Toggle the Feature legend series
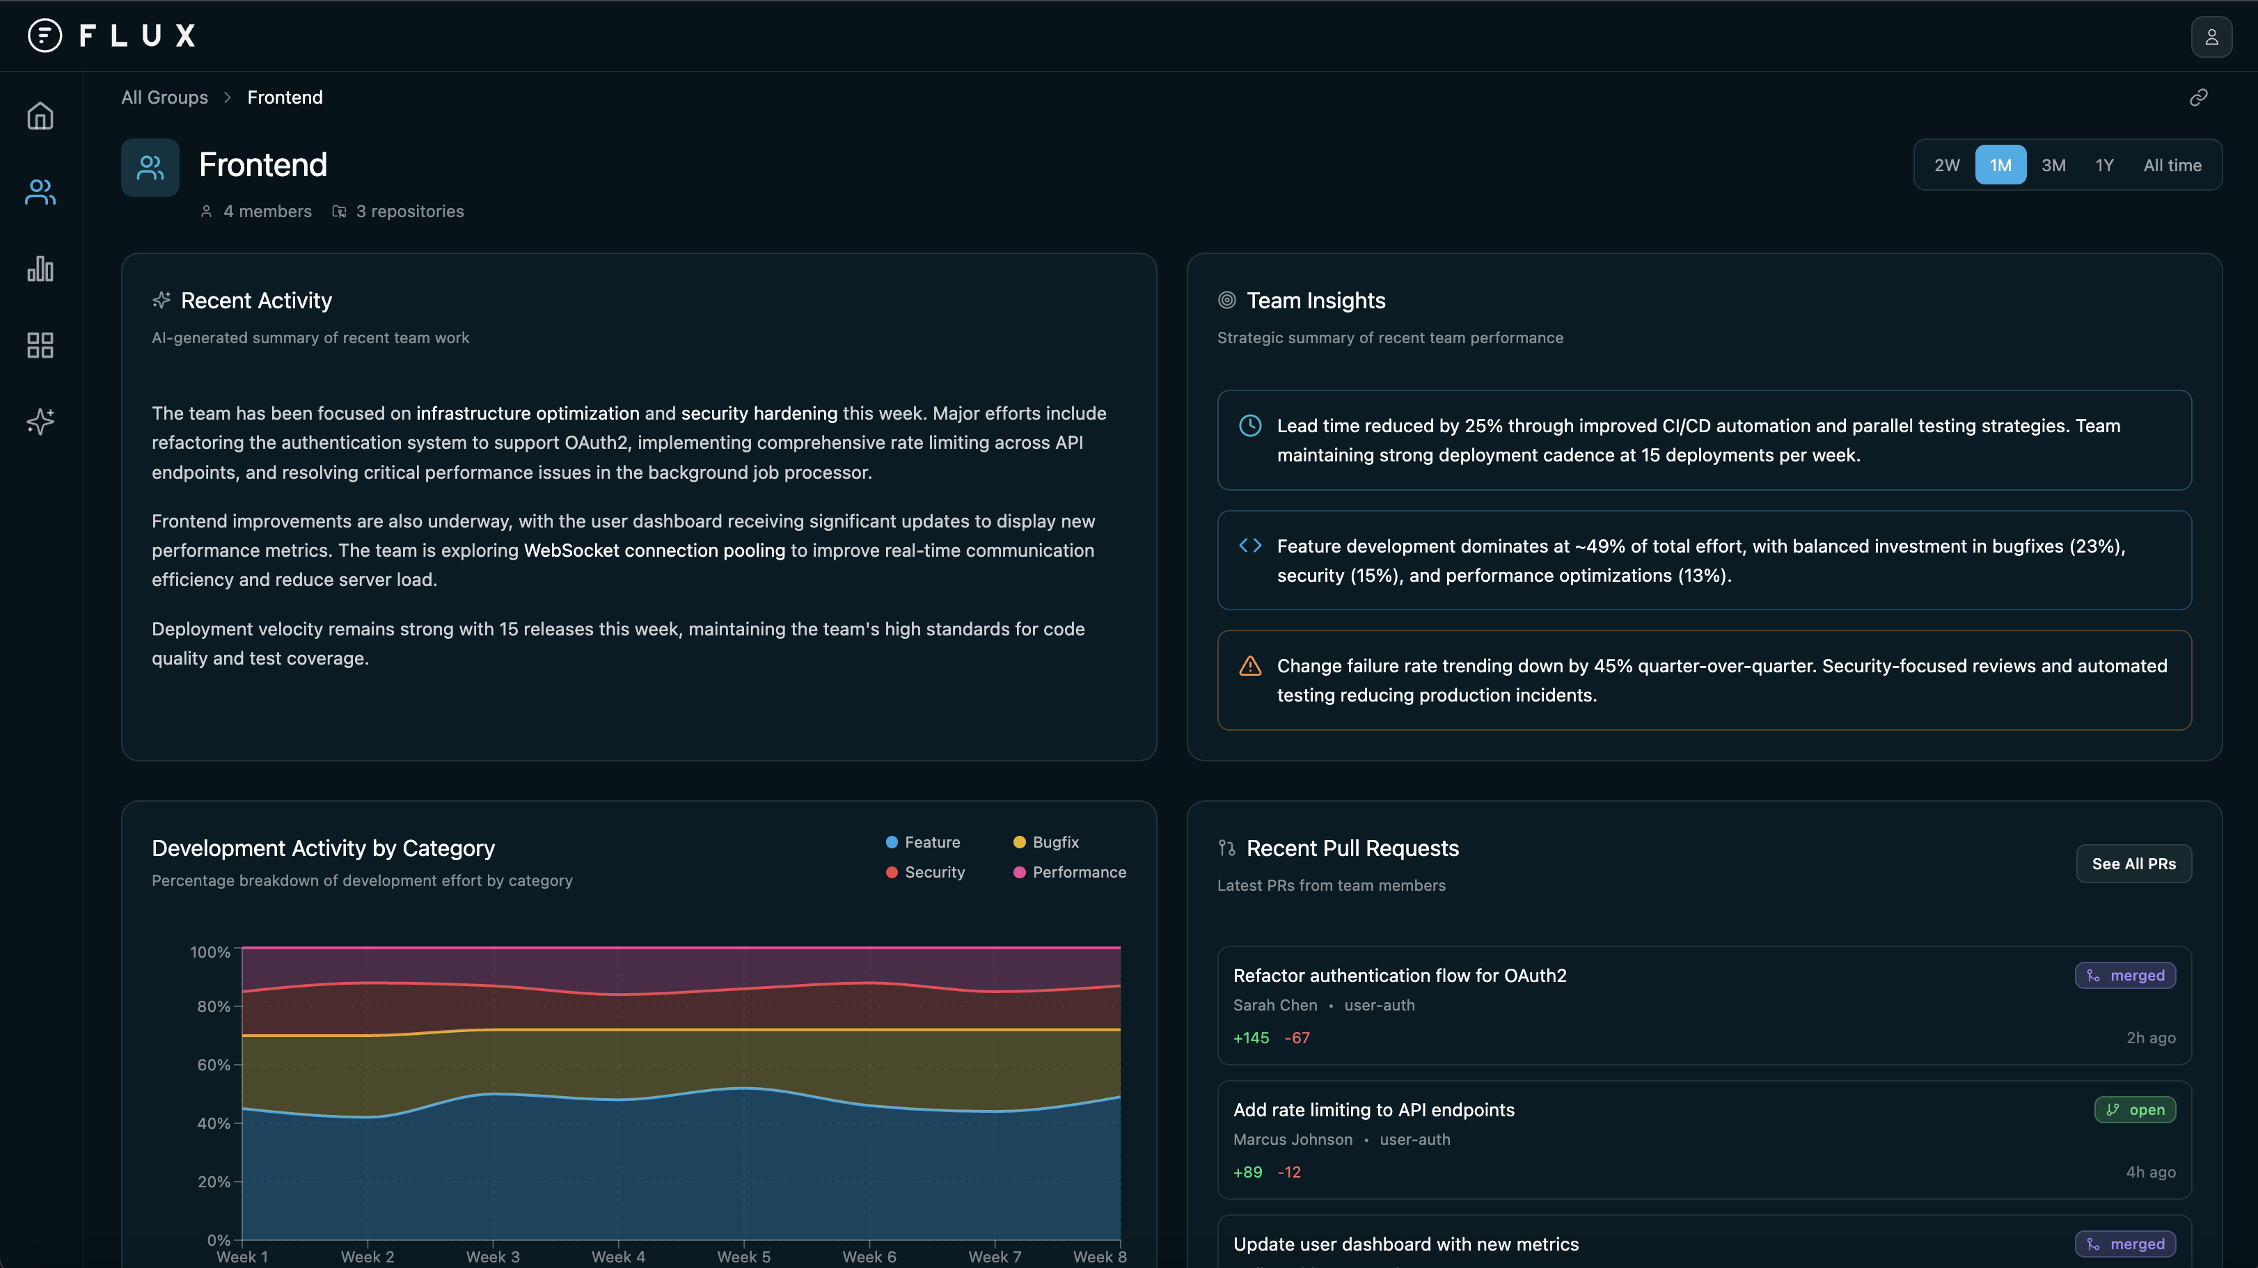Viewport: 2258px width, 1268px height. (x=923, y=842)
